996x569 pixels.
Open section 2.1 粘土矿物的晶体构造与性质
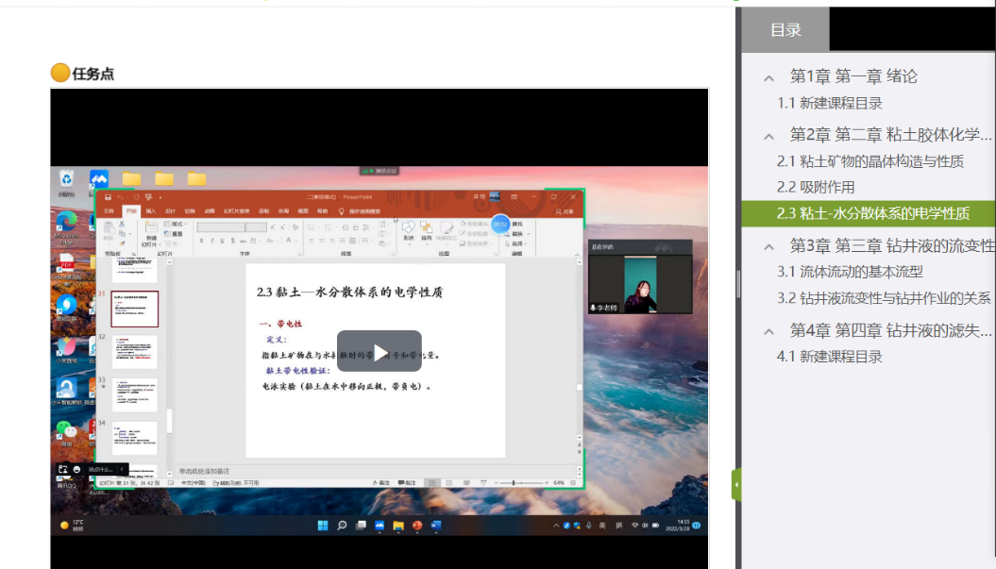[869, 161]
